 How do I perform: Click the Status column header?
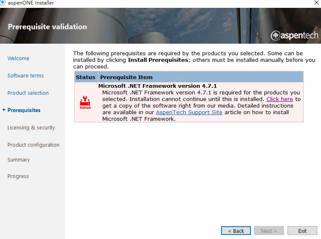tap(86, 77)
